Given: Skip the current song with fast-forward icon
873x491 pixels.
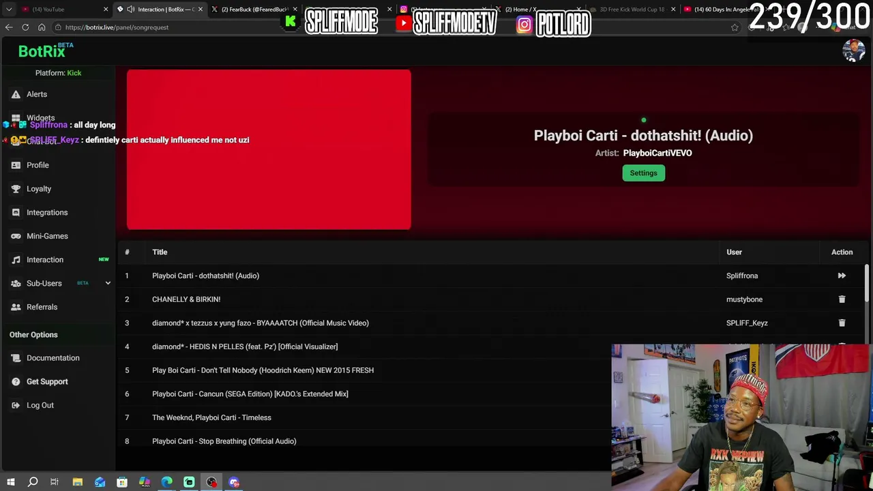Looking at the screenshot, I should pyautogui.click(x=842, y=276).
